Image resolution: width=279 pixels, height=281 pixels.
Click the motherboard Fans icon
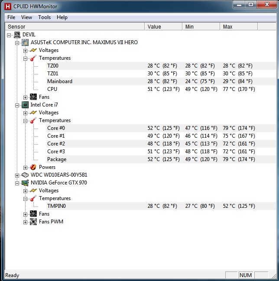click(33, 97)
